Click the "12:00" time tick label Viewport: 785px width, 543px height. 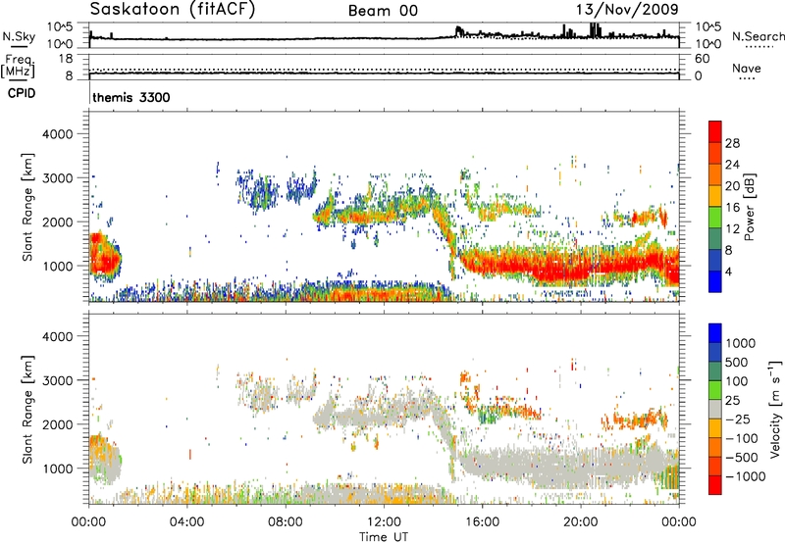coord(384,522)
